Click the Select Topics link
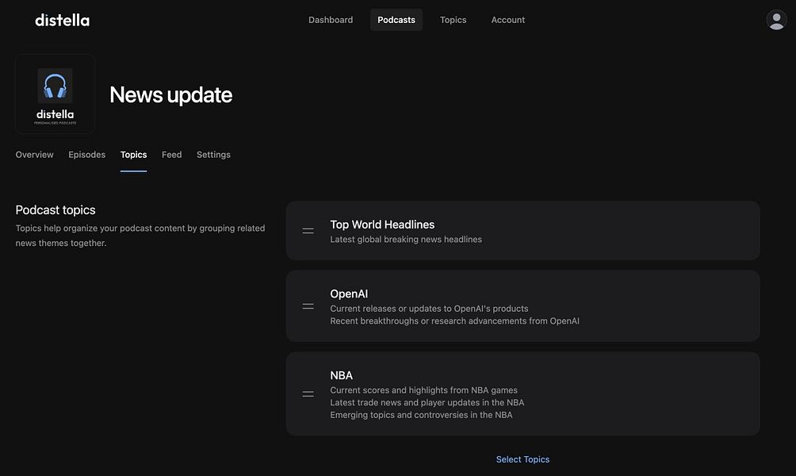The image size is (796, 476). [x=522, y=459]
